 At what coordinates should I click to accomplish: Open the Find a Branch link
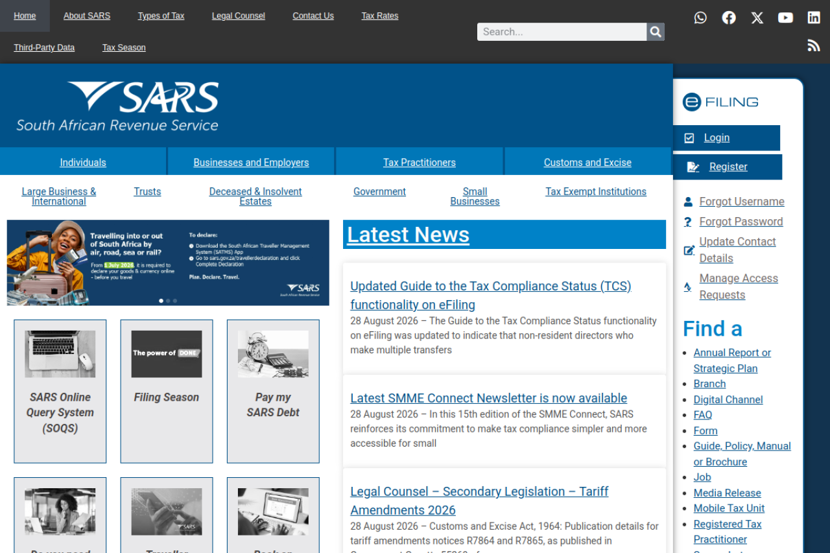tap(709, 384)
